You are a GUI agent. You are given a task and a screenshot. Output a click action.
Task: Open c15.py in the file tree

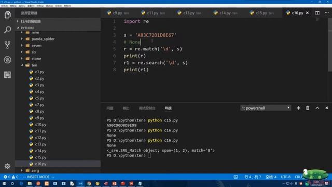(58, 157)
